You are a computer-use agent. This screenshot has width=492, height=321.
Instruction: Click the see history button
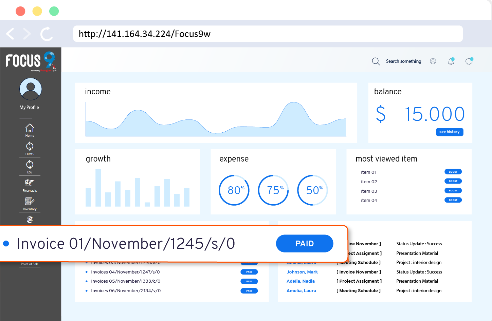tap(449, 132)
